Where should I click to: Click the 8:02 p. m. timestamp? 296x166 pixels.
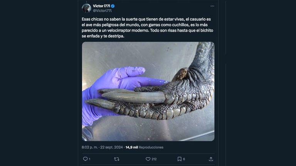click(89, 148)
